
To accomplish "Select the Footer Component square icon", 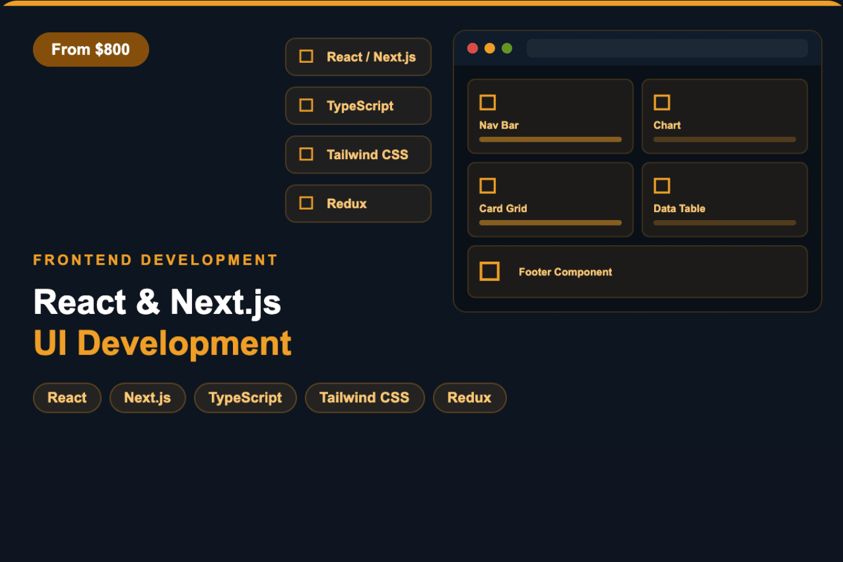I will tap(490, 271).
